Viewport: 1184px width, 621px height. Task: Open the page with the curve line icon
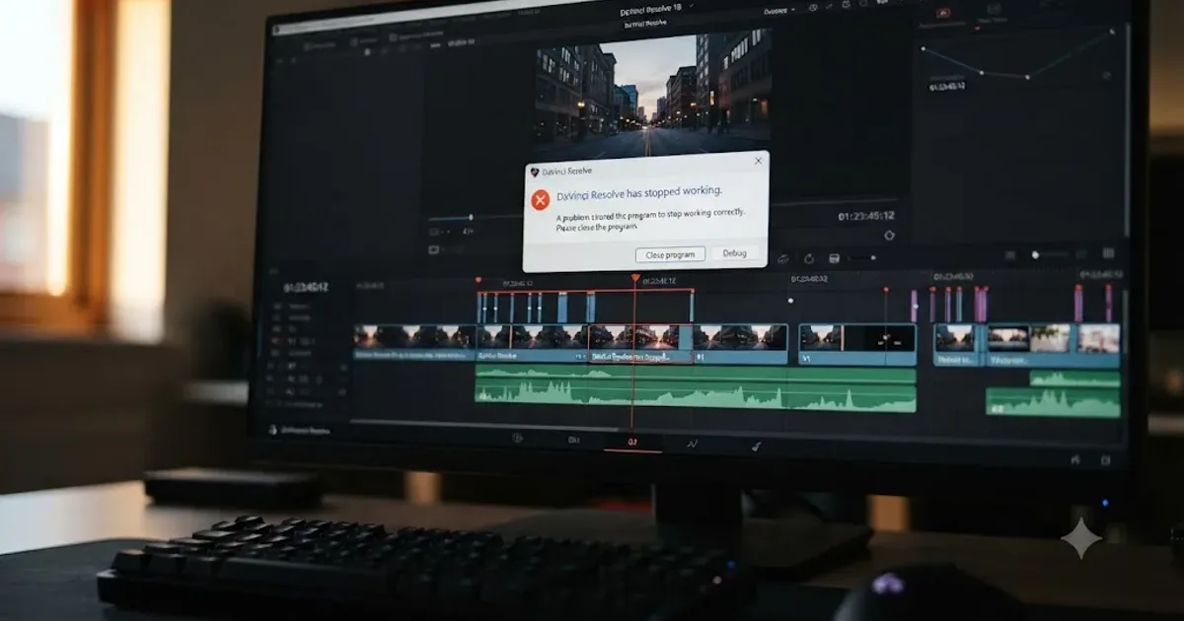pyautogui.click(x=693, y=444)
